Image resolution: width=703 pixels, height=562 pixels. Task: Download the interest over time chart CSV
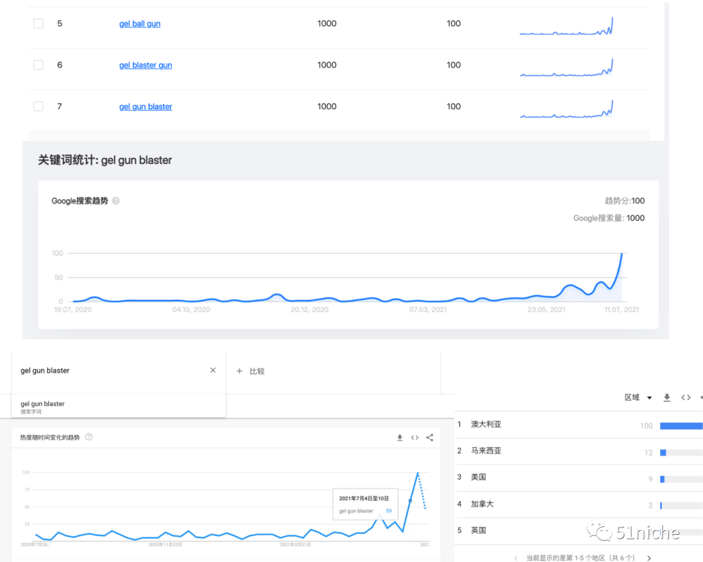point(400,438)
